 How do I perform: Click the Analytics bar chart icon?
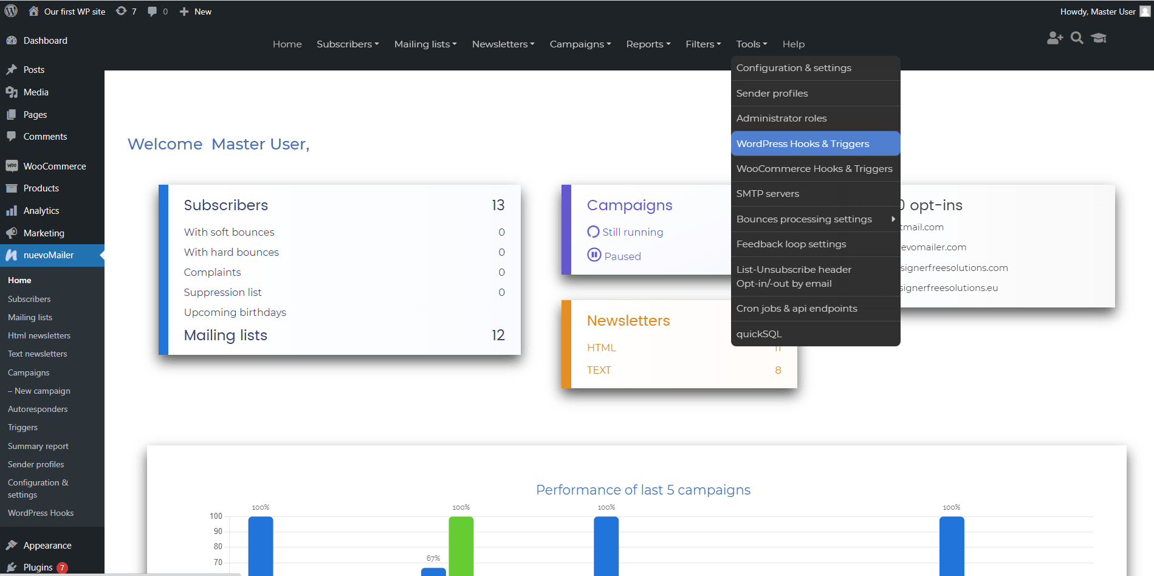(12, 210)
